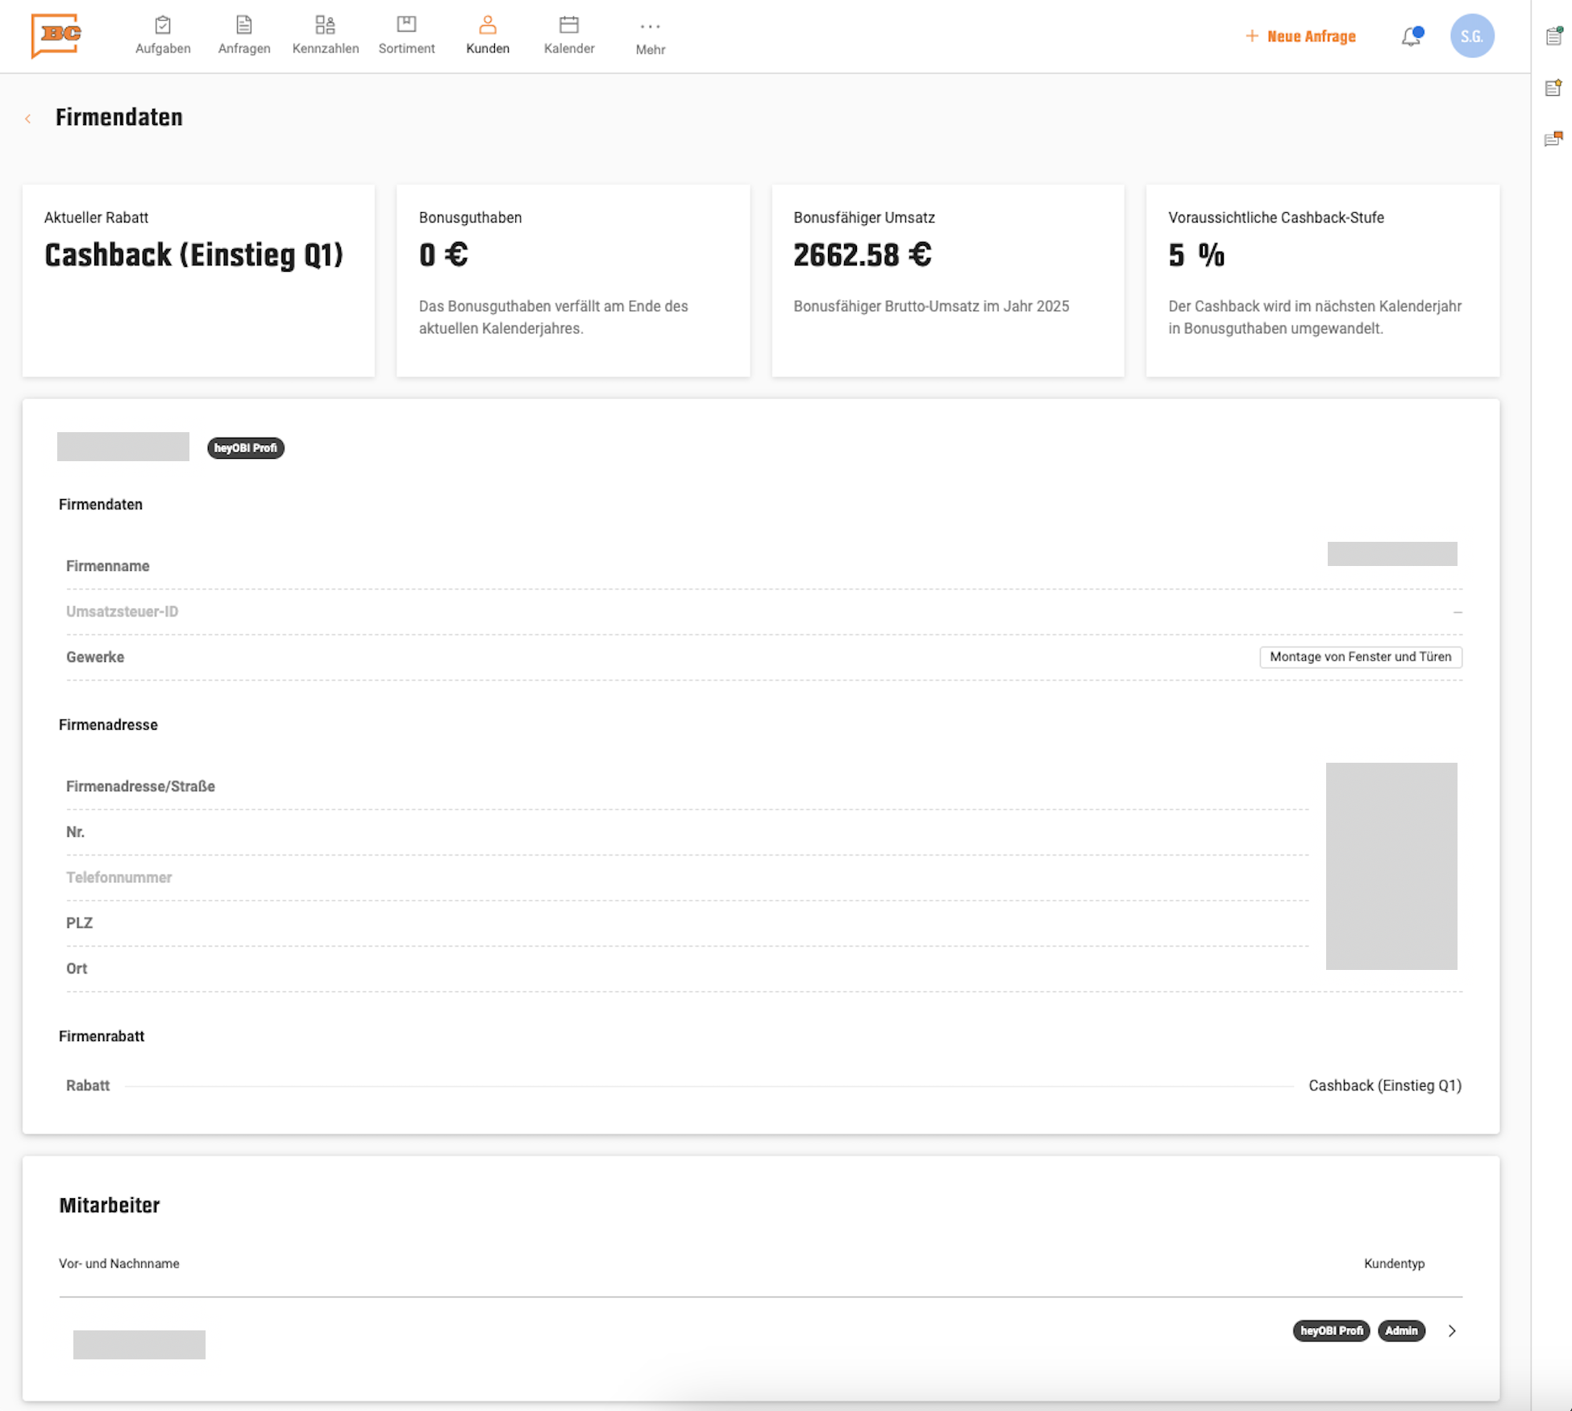Click the Montage von Fenster und Türen tag
This screenshot has width=1572, height=1411.
click(x=1360, y=657)
